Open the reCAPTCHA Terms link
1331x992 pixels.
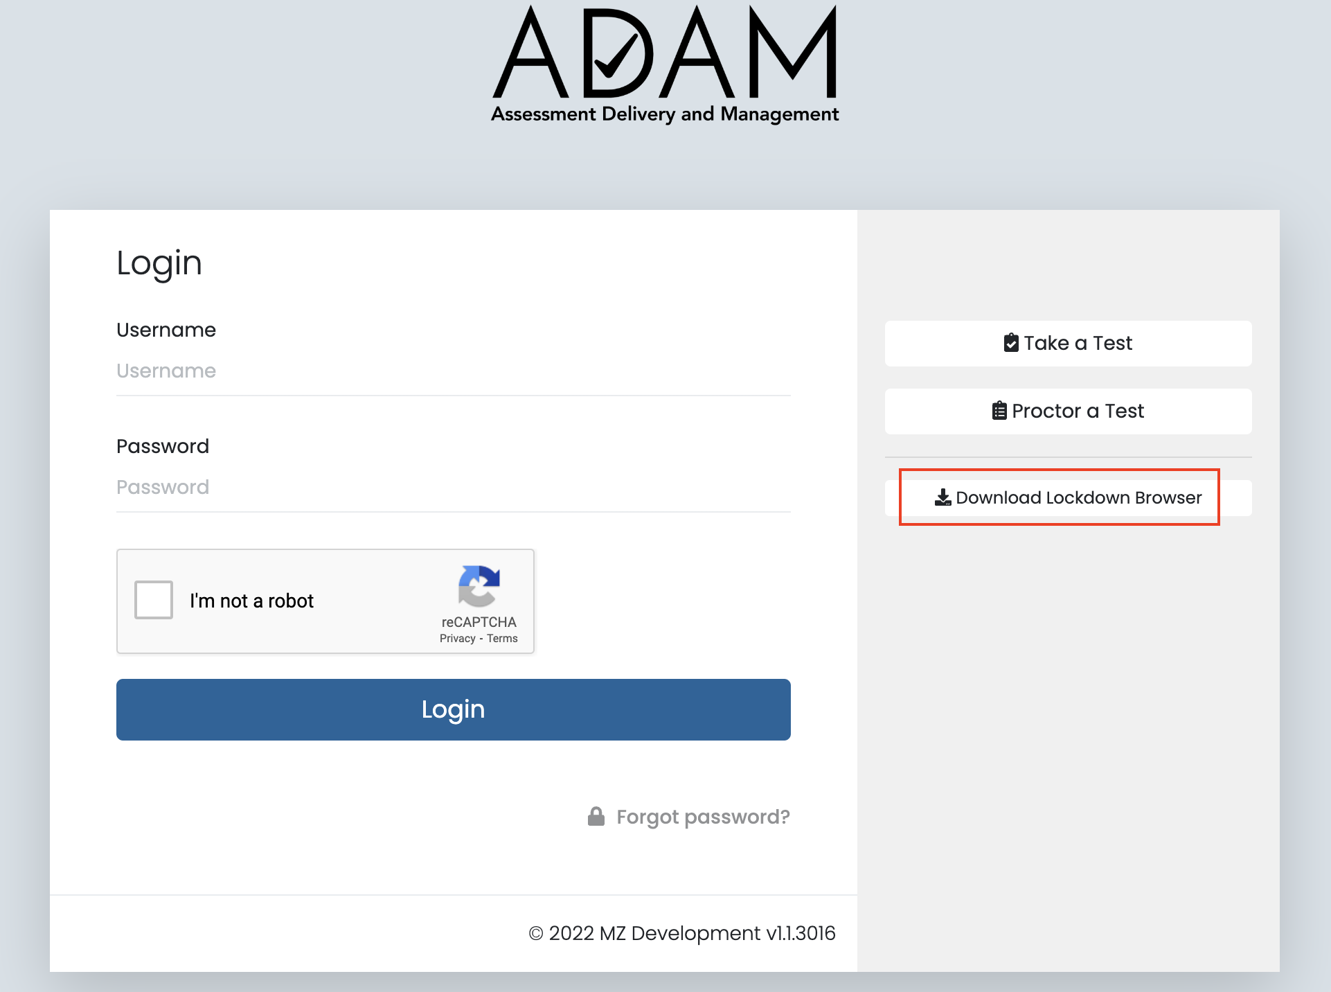point(502,639)
